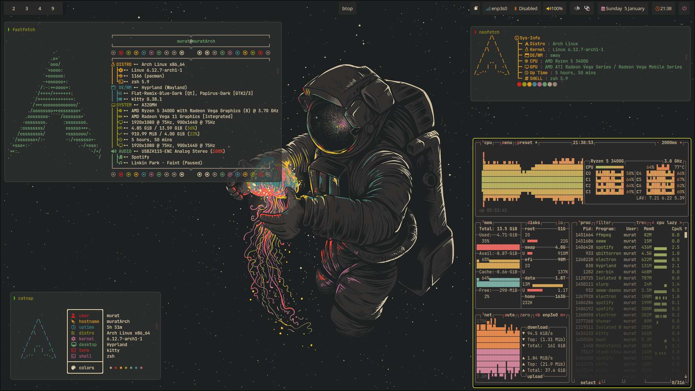Toggle the btop net box label

pyautogui.click(x=487, y=315)
